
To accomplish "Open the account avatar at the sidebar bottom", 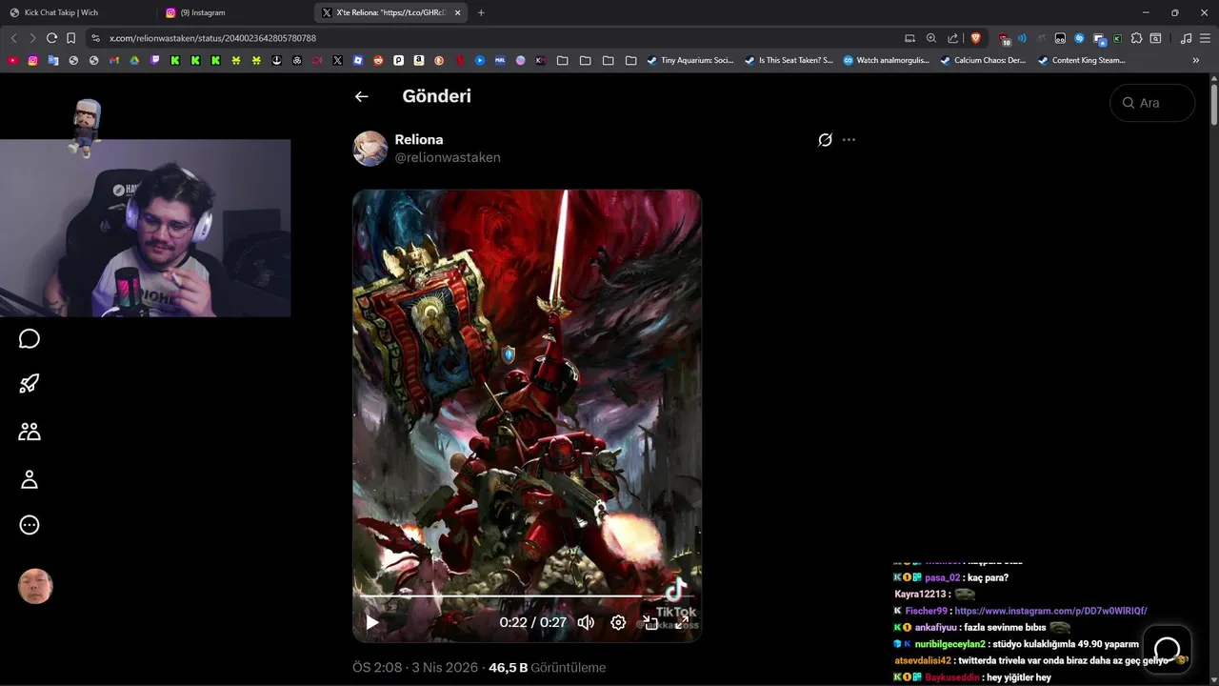I will (x=35, y=587).
